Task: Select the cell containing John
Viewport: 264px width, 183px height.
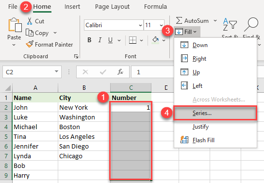Action: point(35,107)
